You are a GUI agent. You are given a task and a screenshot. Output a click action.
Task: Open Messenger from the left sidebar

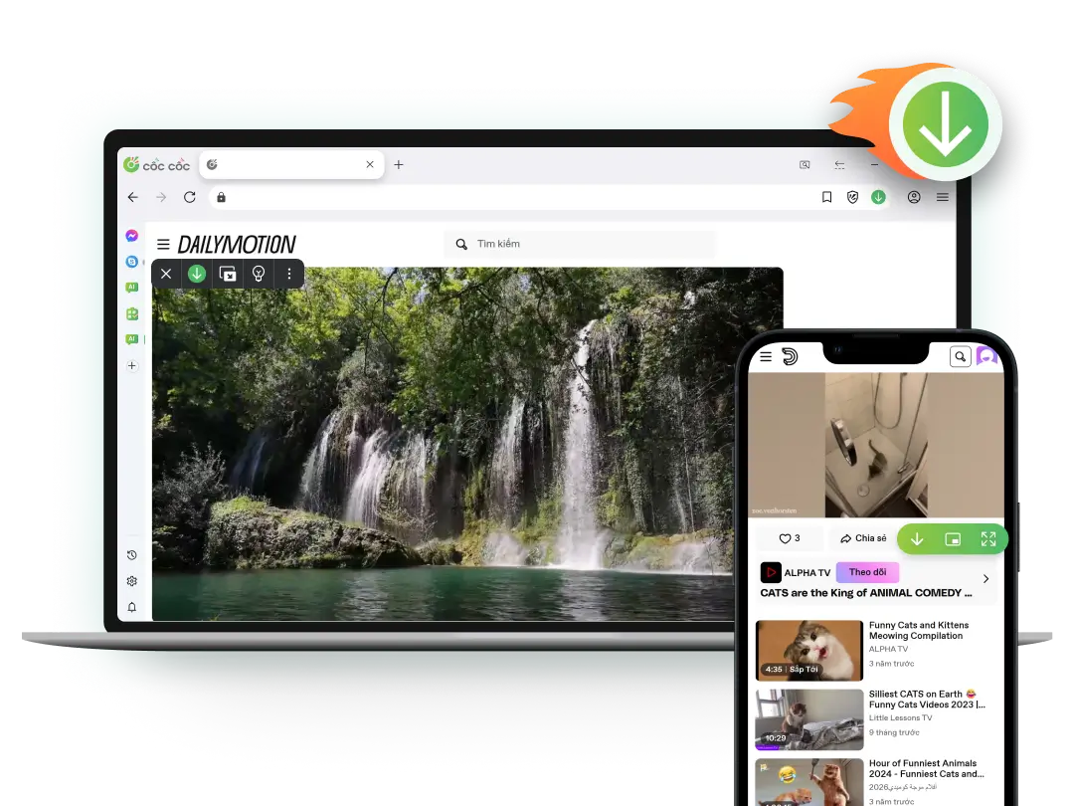131,236
